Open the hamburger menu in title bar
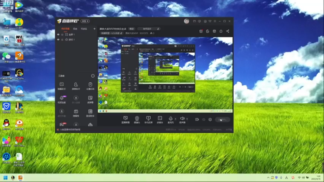This screenshot has width=324, height=182. 215,21
